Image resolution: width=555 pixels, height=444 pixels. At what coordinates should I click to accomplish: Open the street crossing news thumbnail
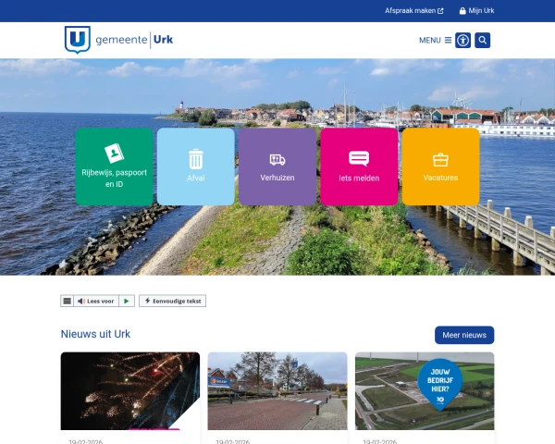(x=277, y=390)
